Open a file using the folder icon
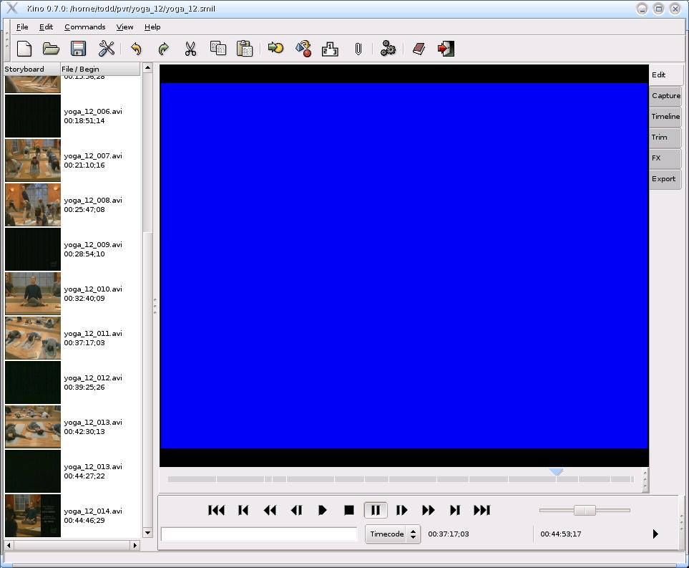The image size is (689, 568). point(51,49)
